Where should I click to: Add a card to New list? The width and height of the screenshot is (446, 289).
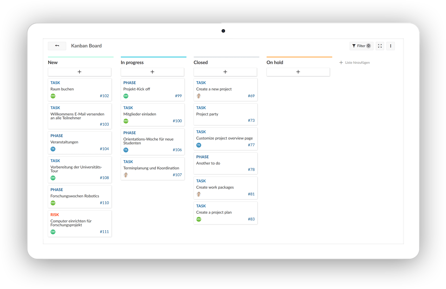[x=79, y=72]
